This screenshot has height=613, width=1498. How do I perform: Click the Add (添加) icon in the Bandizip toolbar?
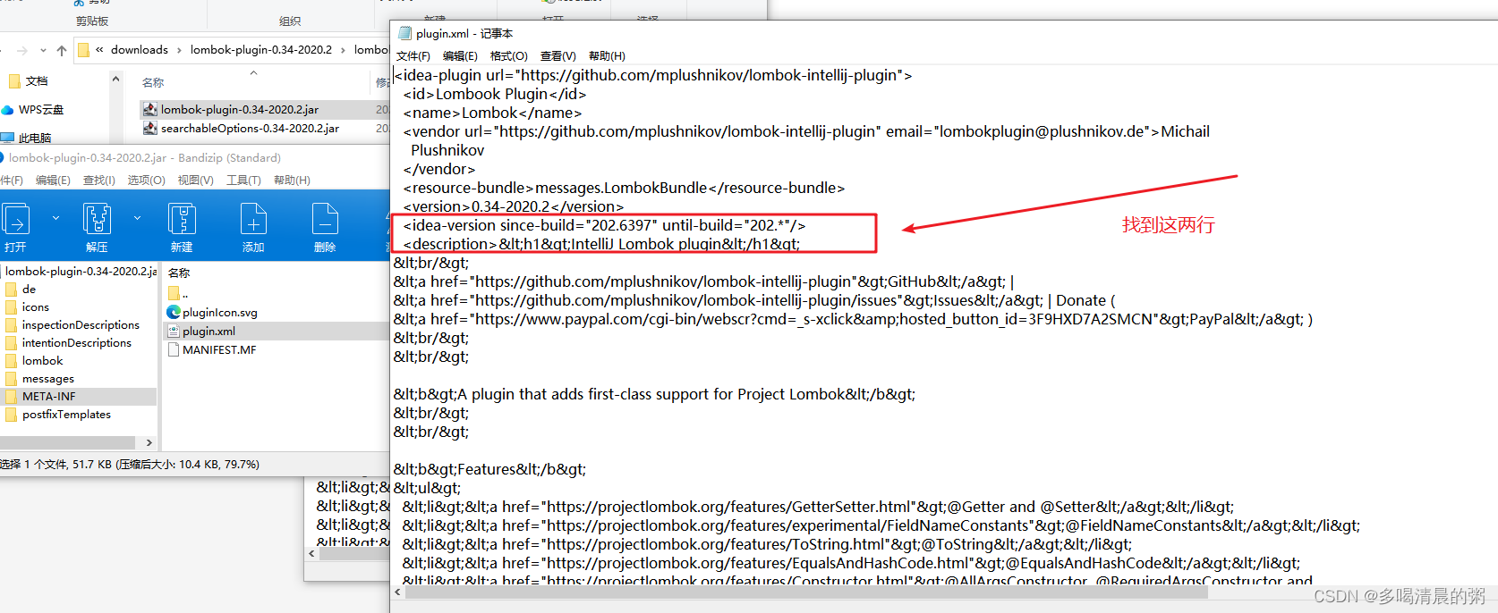[x=253, y=219]
